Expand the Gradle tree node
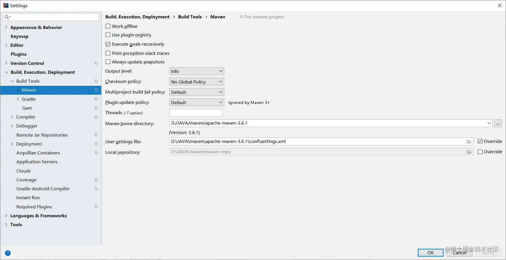Viewport: 506px width, 260px height. tap(18, 99)
